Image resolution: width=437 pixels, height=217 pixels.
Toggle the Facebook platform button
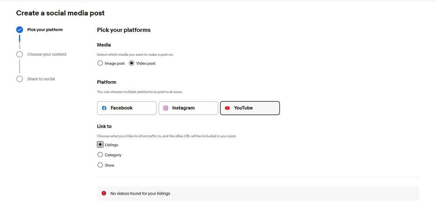tap(126, 108)
